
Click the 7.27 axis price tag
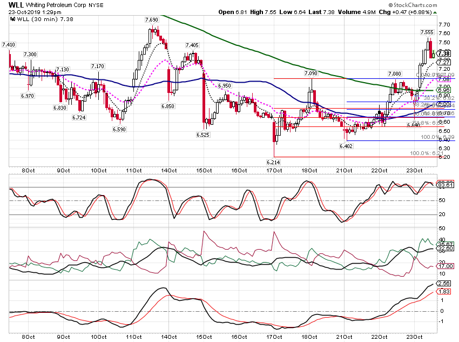point(443,62)
